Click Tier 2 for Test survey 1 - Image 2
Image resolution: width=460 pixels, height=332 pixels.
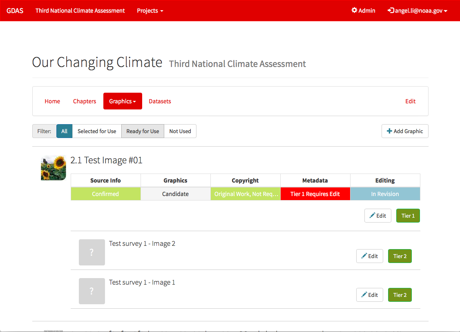pos(400,256)
